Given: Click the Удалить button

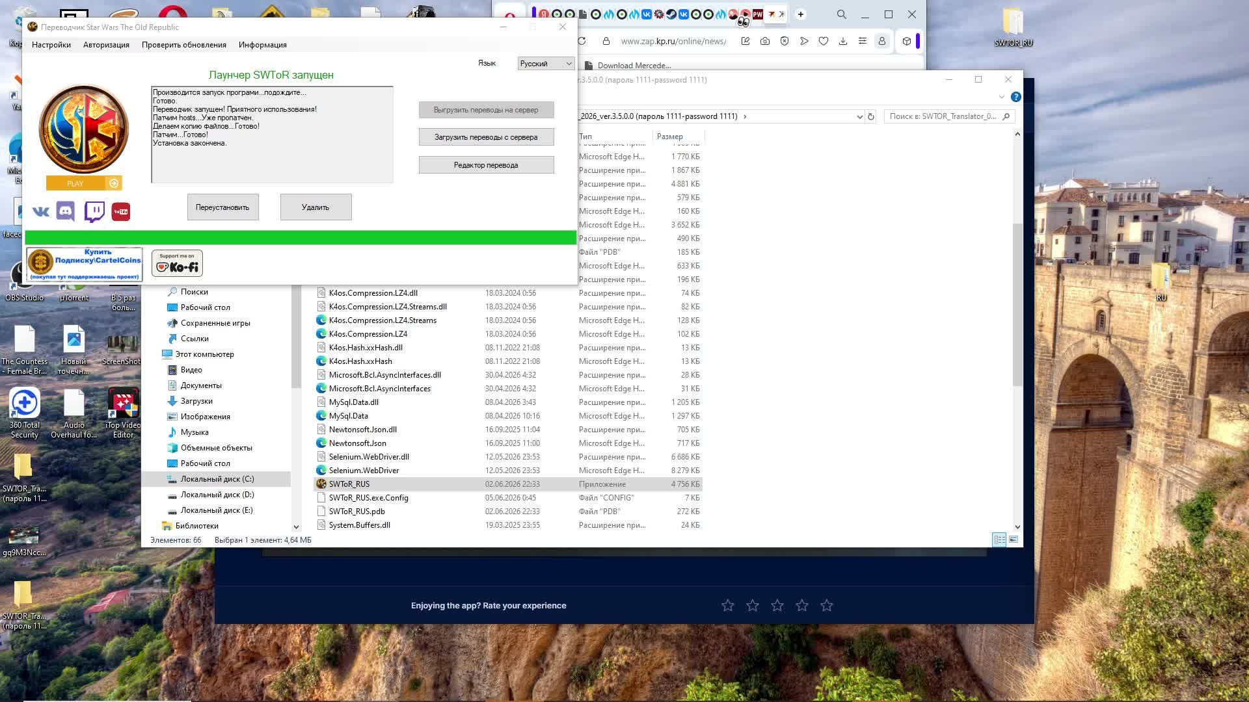Looking at the screenshot, I should coord(316,207).
